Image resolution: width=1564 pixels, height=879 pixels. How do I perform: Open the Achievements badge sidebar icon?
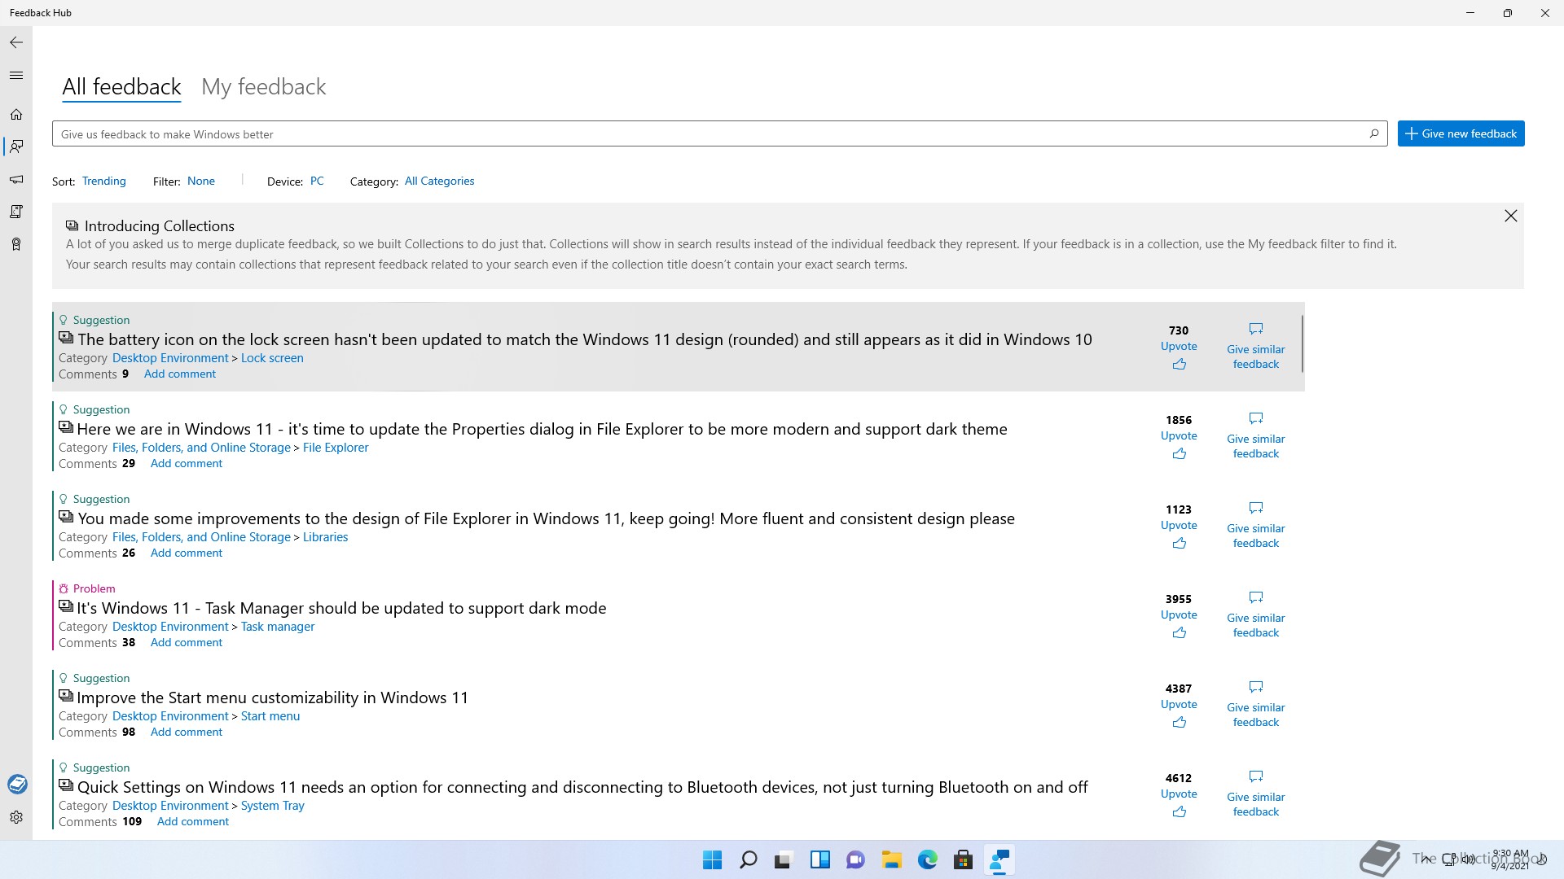16,244
